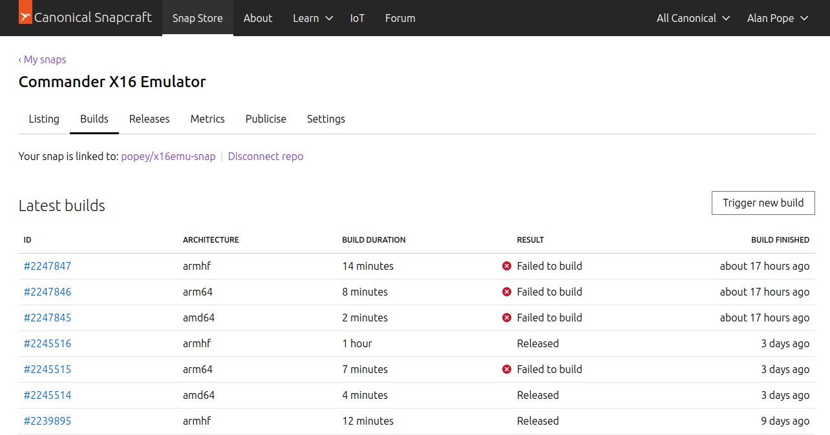The image size is (830, 435).
Task: Visit the Forum link in the navbar
Action: tap(400, 18)
